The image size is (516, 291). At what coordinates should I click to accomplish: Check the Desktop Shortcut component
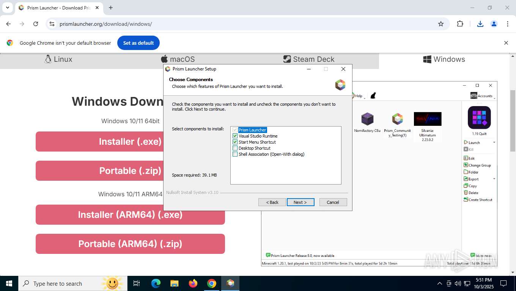point(235,148)
